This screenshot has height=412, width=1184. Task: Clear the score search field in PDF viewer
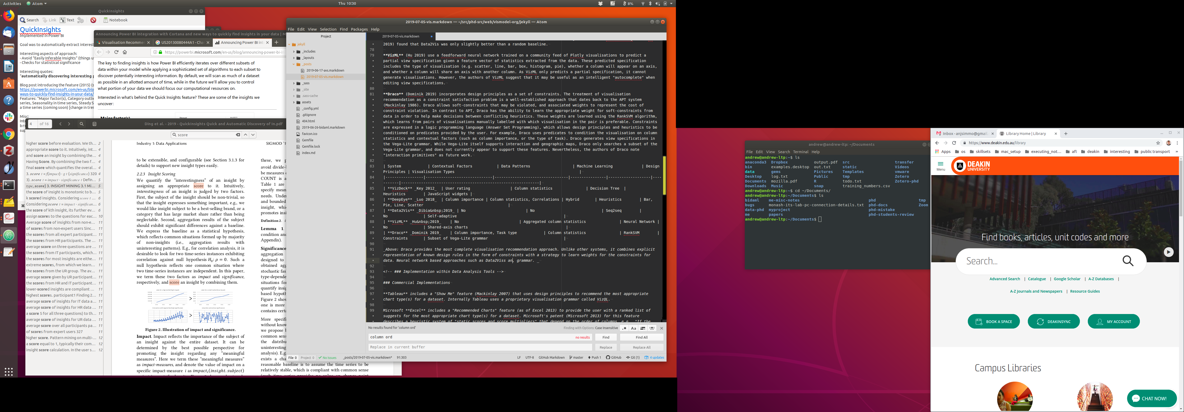tap(238, 135)
